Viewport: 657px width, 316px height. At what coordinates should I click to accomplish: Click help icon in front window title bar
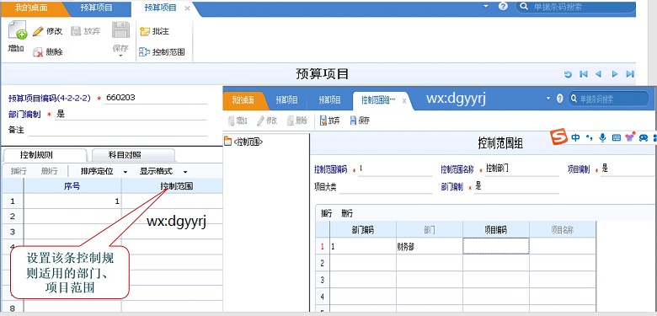[x=559, y=99]
